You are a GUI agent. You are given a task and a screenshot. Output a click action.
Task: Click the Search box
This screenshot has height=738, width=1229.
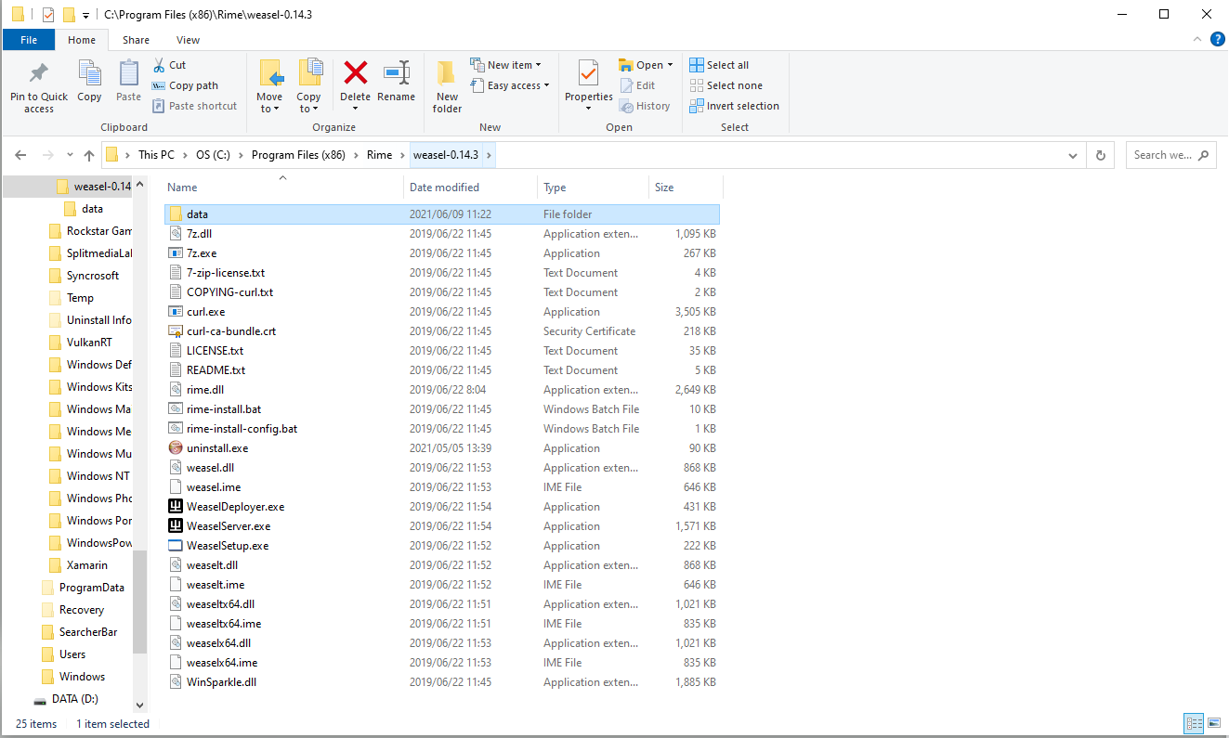point(1170,155)
